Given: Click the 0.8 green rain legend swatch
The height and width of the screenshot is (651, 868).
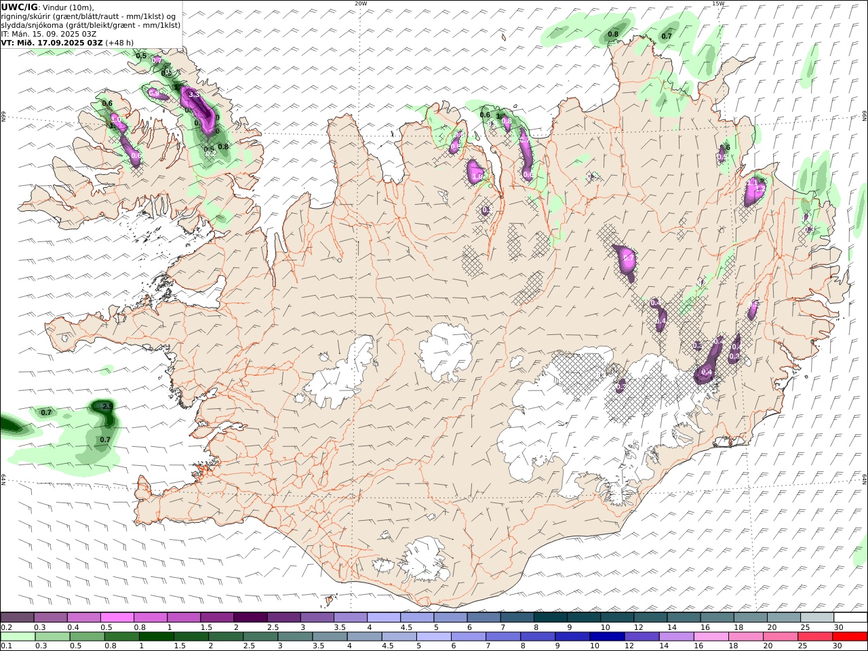Looking at the screenshot, I should tap(121, 636).
